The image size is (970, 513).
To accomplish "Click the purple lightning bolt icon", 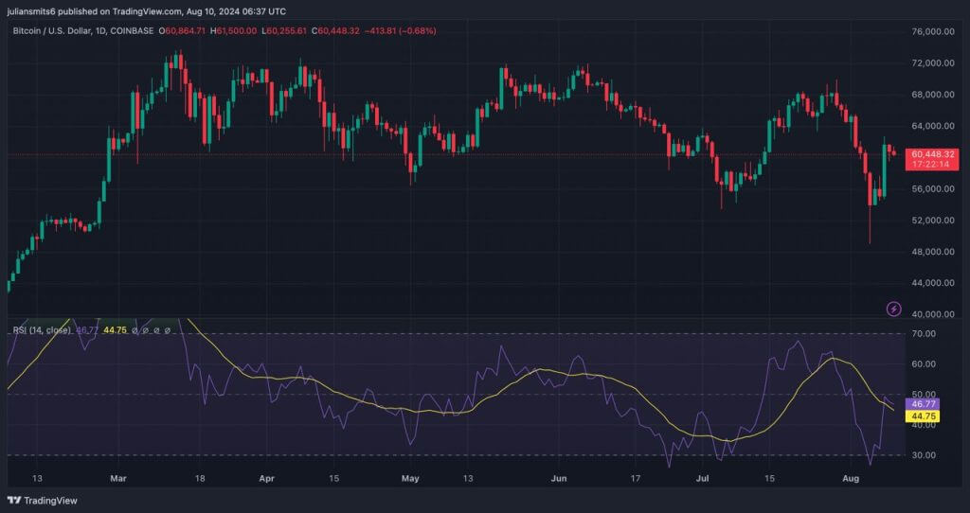I will coord(893,309).
